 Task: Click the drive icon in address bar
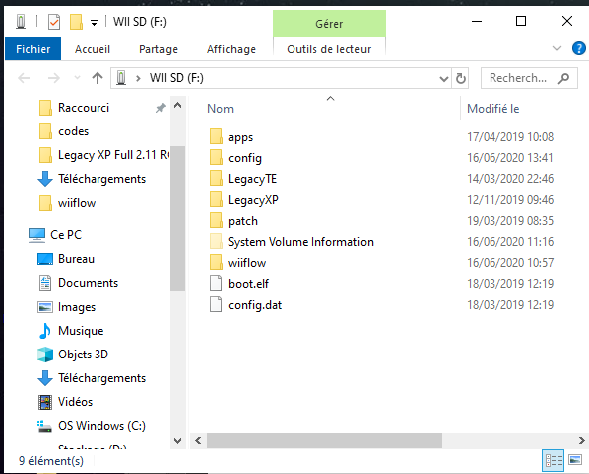pyautogui.click(x=121, y=78)
